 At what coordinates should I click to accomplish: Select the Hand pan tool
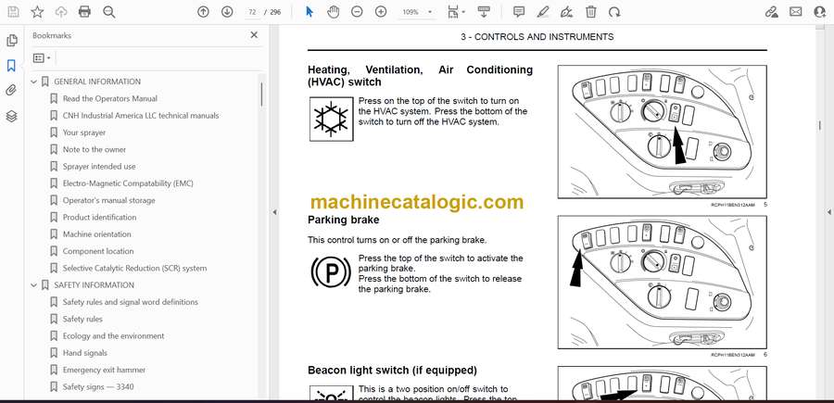(333, 12)
